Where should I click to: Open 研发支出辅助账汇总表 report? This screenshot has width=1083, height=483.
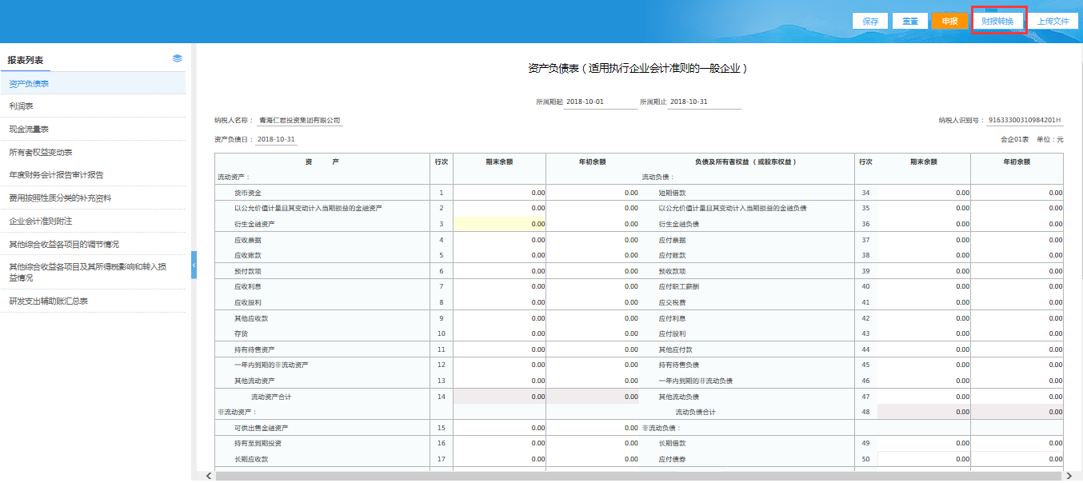(x=48, y=301)
